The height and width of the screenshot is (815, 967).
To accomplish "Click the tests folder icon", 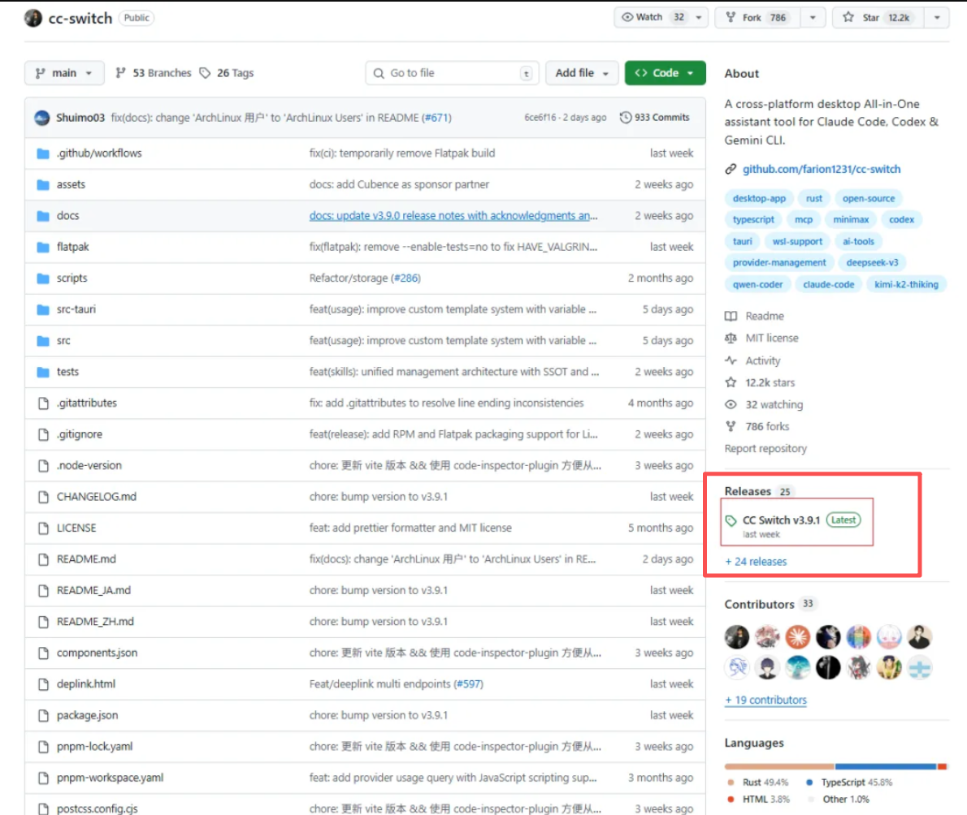I will 42,372.
